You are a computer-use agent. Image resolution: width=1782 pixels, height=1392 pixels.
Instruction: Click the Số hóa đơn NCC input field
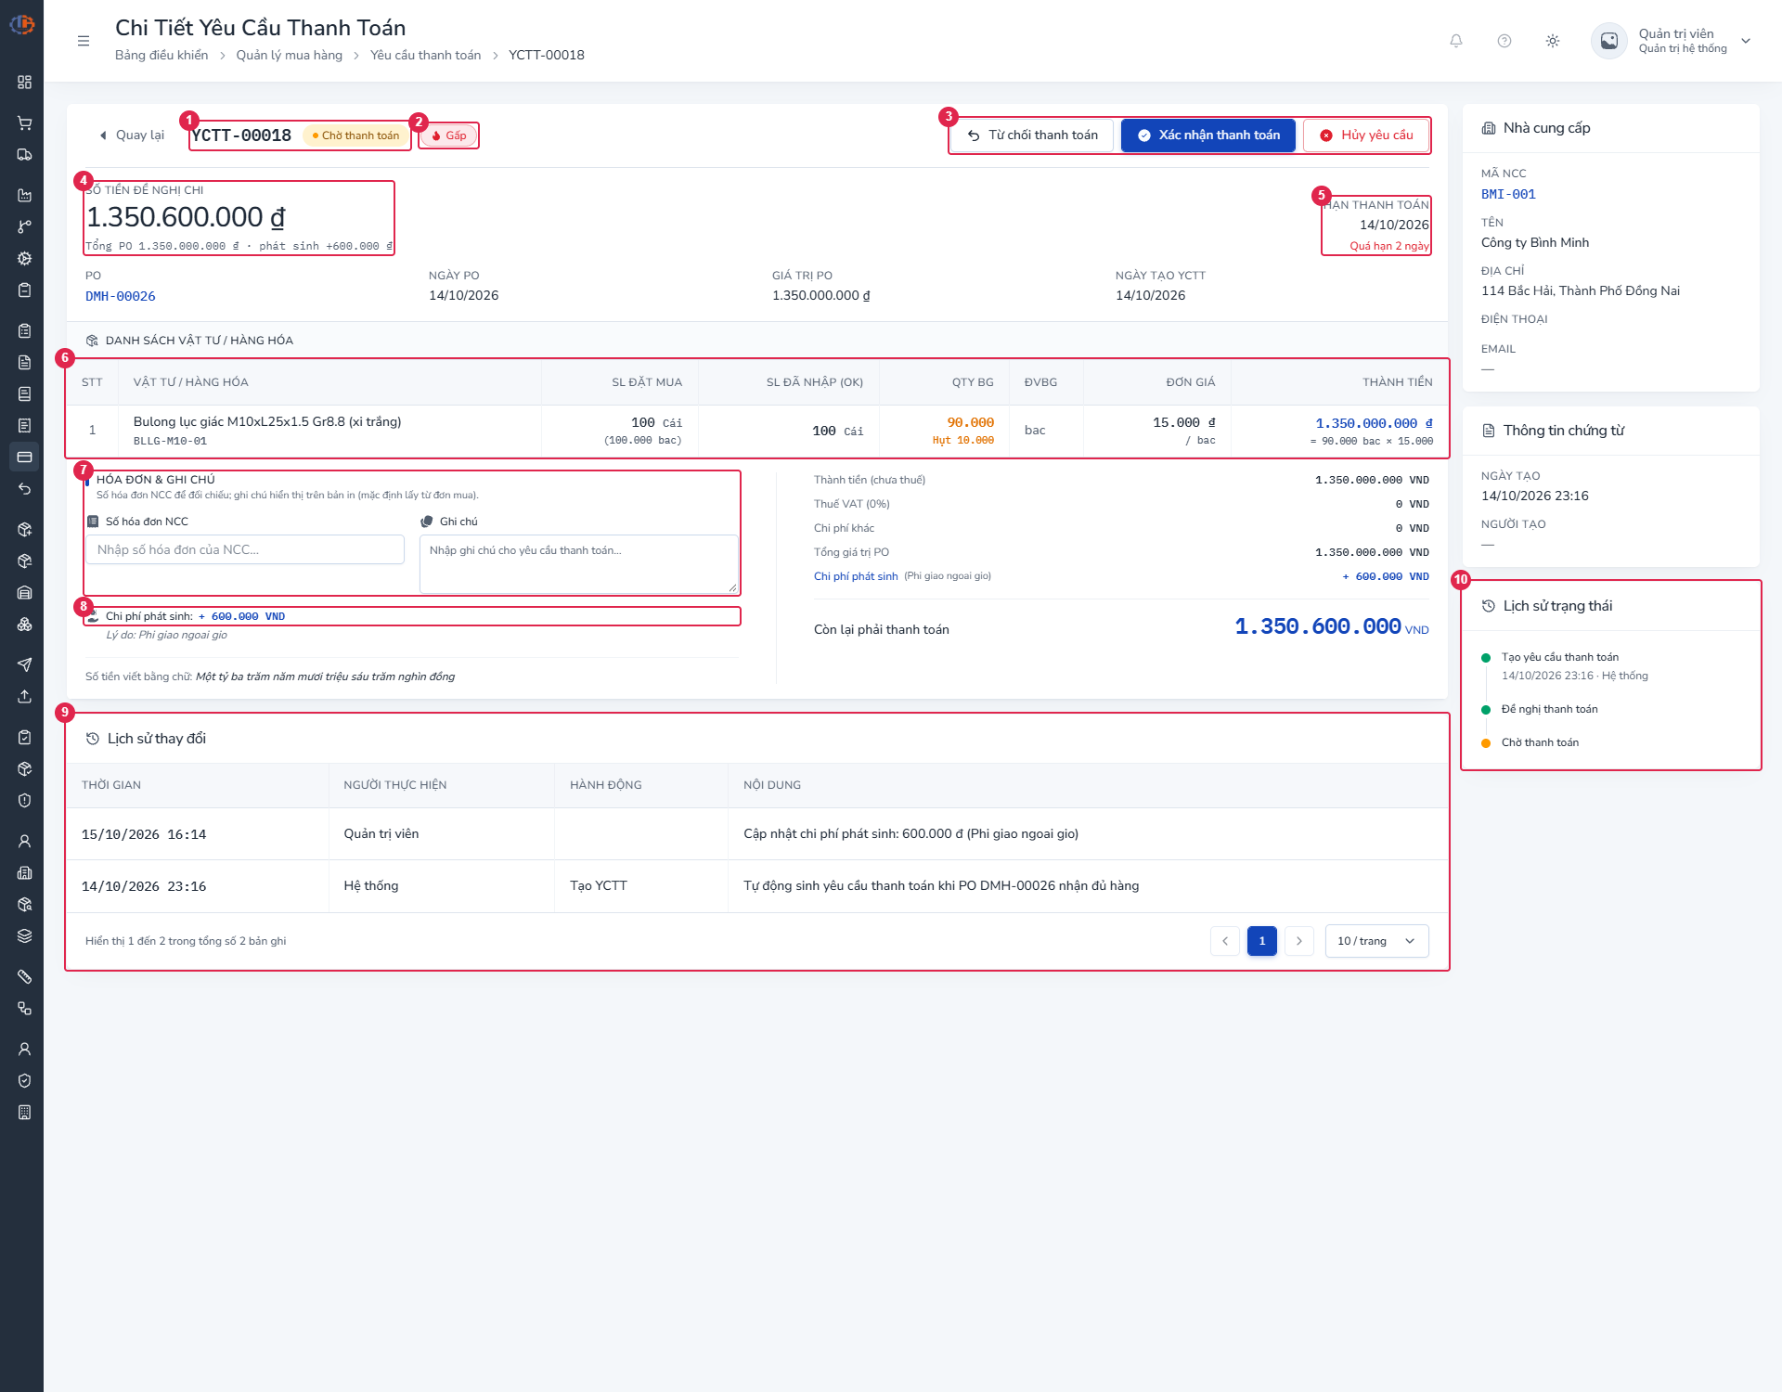(x=245, y=549)
